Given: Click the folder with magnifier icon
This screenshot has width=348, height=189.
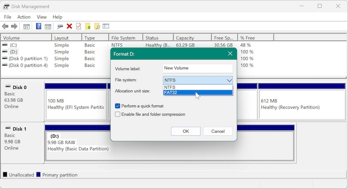Looking at the screenshot, I should (x=97, y=26).
